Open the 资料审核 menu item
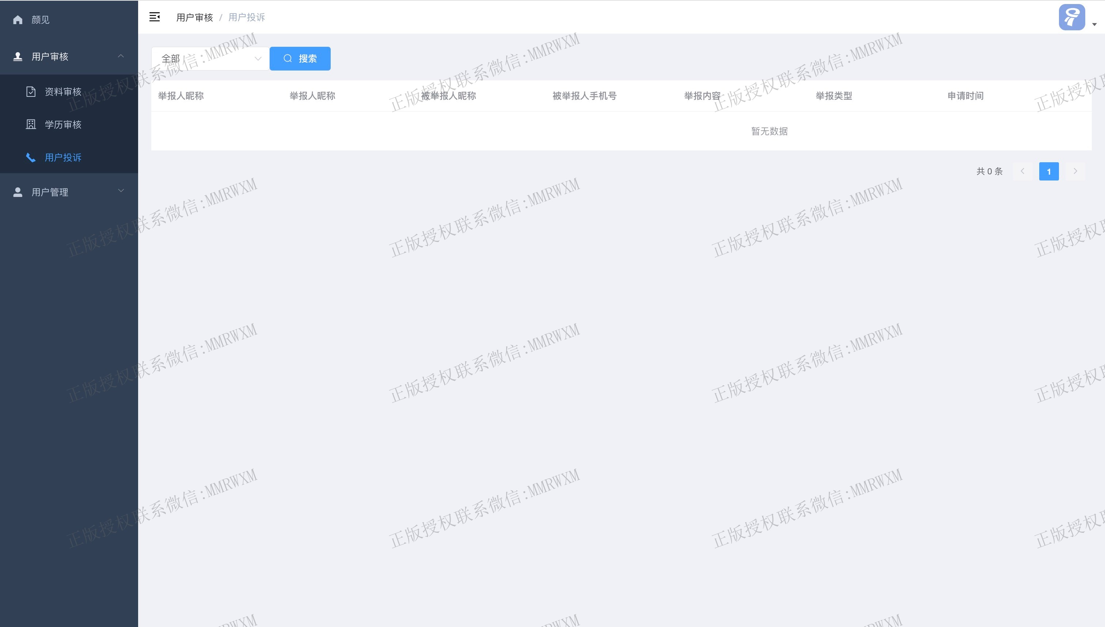Viewport: 1105px width, 627px height. tap(63, 92)
